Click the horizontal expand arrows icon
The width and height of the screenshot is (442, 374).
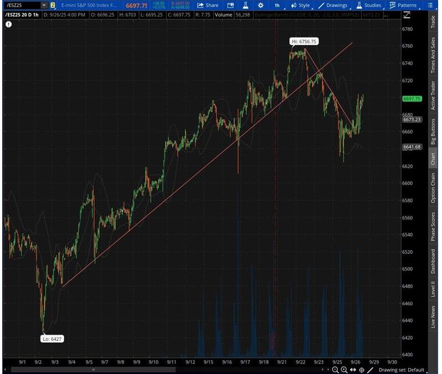click(353, 370)
